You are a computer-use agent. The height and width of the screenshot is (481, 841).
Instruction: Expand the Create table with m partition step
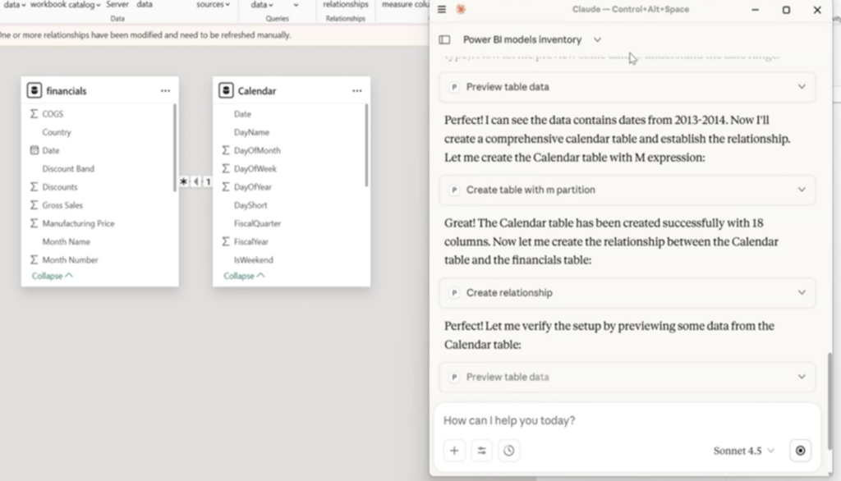tap(802, 190)
